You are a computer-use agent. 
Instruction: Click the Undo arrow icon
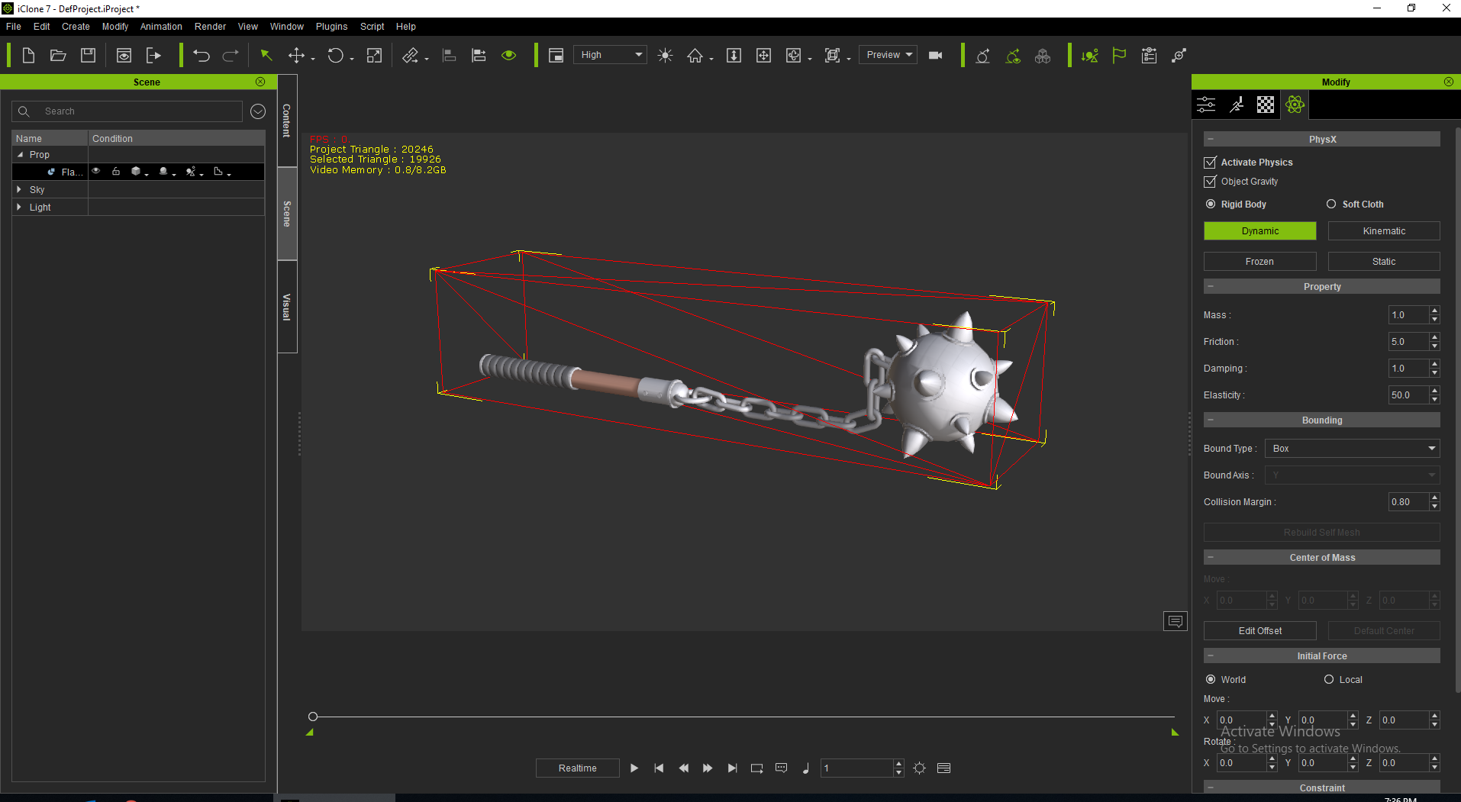point(202,55)
